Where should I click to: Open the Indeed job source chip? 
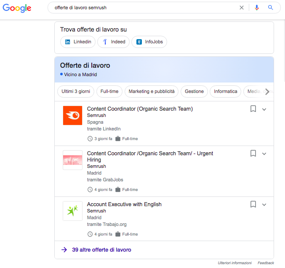(113, 42)
